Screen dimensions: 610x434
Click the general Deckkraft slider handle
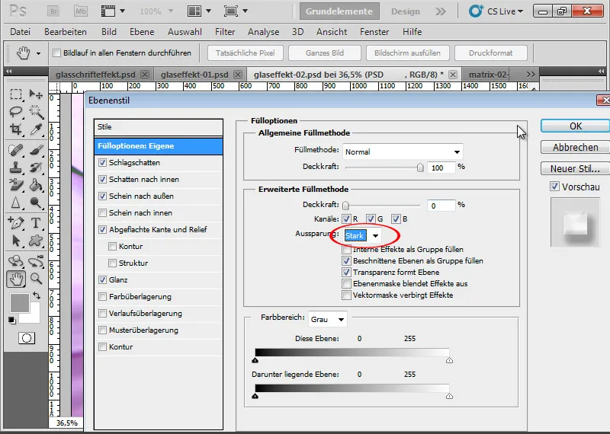click(x=420, y=168)
